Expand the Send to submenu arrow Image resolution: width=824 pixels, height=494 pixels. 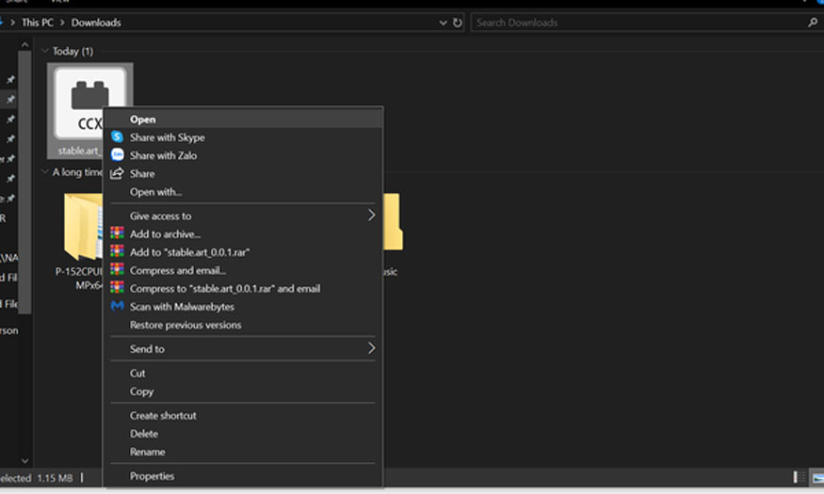371,348
